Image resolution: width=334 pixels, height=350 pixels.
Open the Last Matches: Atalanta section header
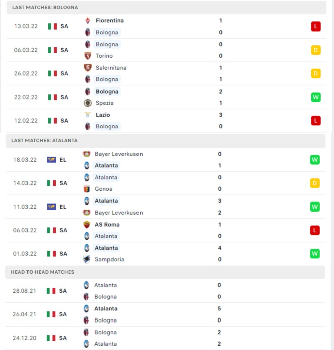click(166, 141)
